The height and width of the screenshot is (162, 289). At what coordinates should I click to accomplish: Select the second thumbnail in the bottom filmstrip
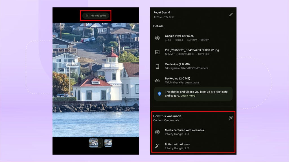tap(108, 143)
